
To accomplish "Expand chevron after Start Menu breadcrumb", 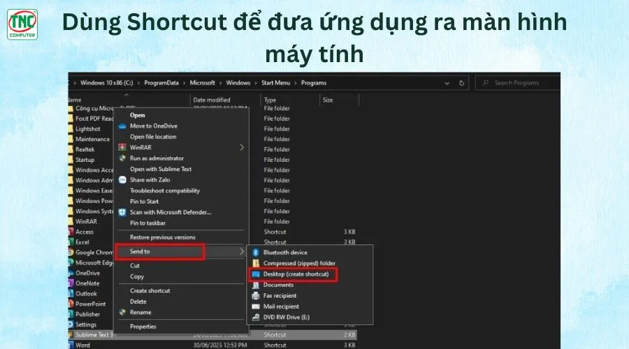I will click(x=296, y=83).
